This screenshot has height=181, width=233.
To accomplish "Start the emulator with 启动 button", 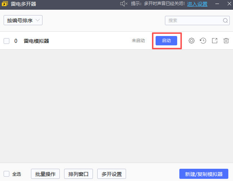I will click(166, 41).
